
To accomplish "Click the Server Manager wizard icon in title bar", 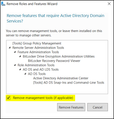I will [3, 4].
